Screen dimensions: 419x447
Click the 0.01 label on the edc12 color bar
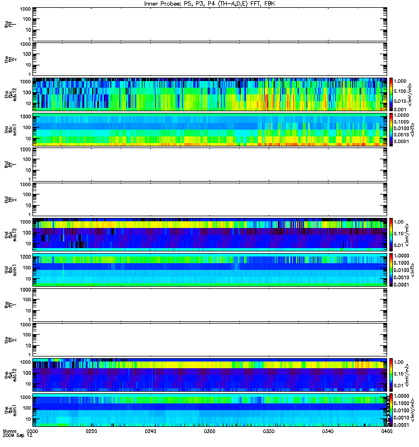click(399, 386)
